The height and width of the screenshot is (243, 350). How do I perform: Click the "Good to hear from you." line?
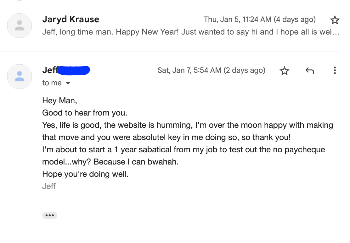click(85, 113)
